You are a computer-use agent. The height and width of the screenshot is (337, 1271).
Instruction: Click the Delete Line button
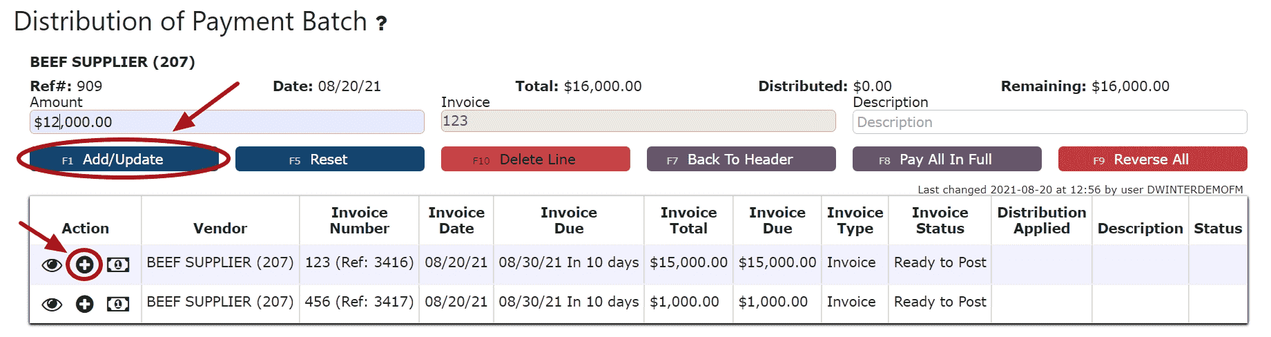pyautogui.click(x=536, y=159)
